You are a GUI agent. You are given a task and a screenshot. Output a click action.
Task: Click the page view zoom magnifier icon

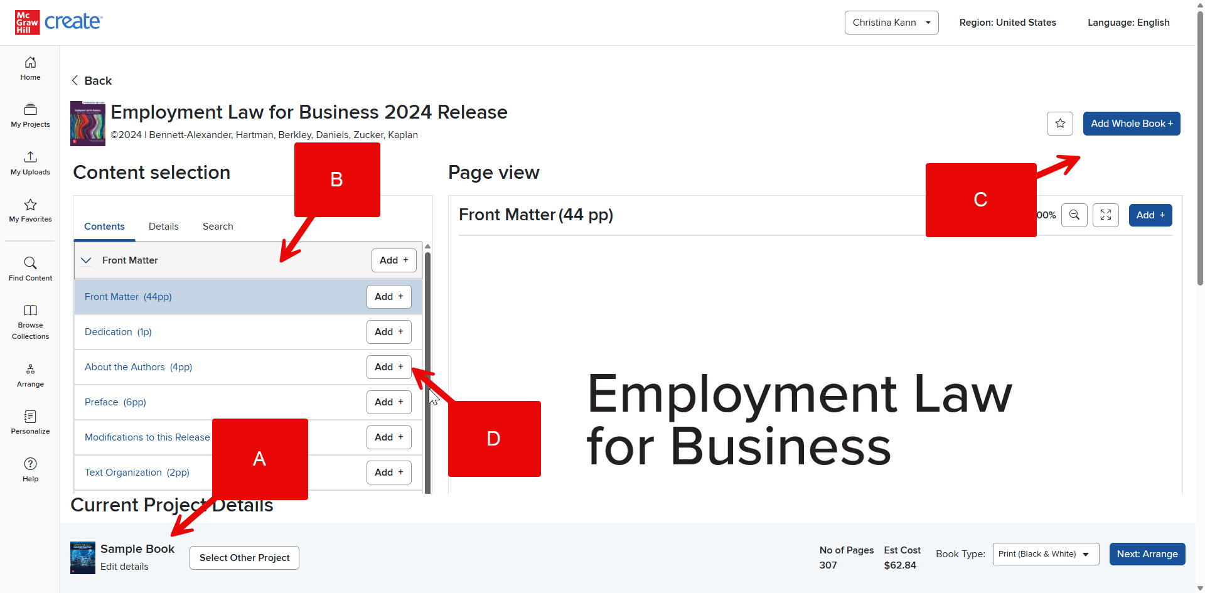[1074, 215]
